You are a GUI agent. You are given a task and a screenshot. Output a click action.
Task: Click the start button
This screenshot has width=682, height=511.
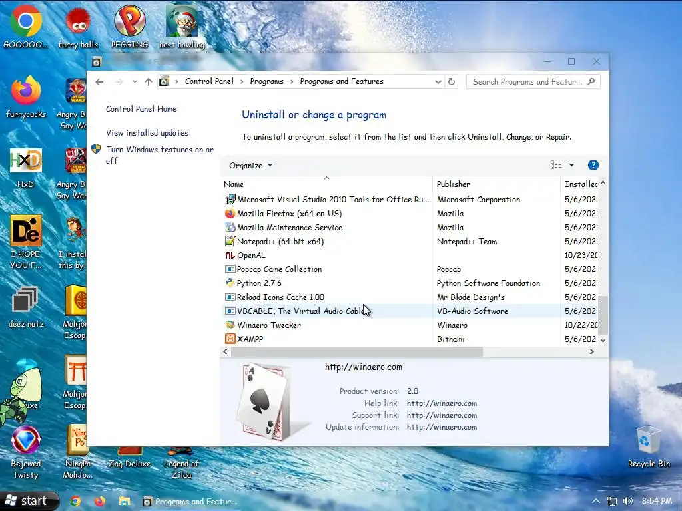click(x=29, y=501)
